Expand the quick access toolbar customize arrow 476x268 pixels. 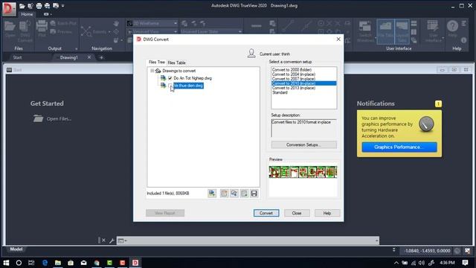pos(62,6)
